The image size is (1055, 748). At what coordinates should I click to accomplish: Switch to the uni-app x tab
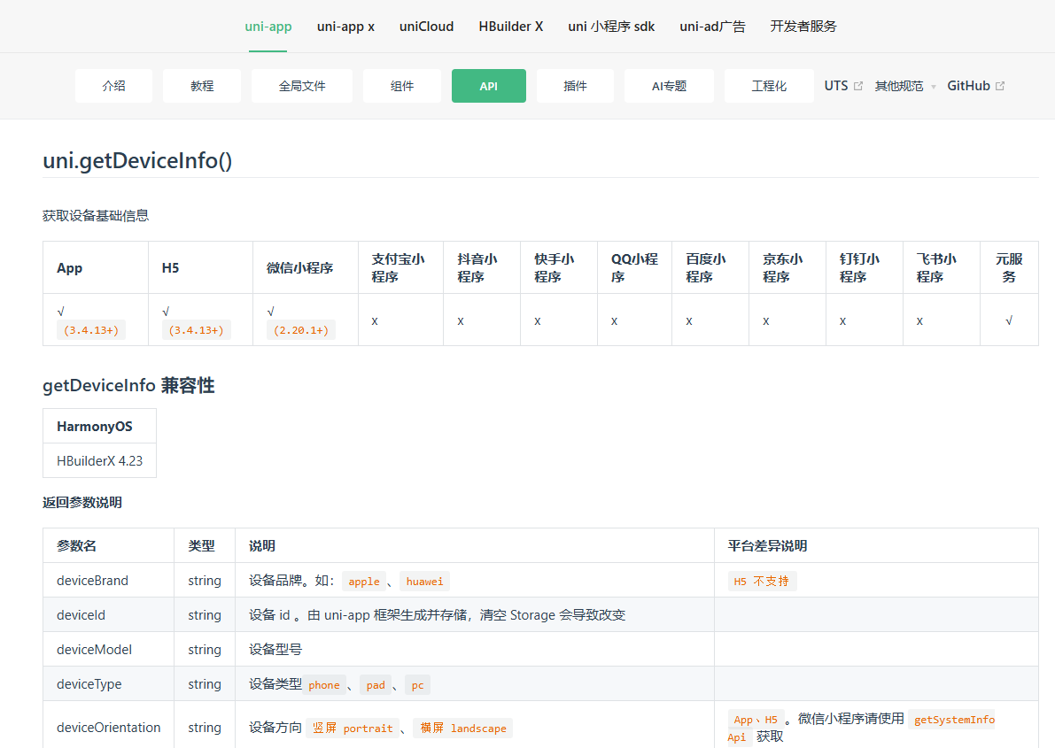pos(345,27)
